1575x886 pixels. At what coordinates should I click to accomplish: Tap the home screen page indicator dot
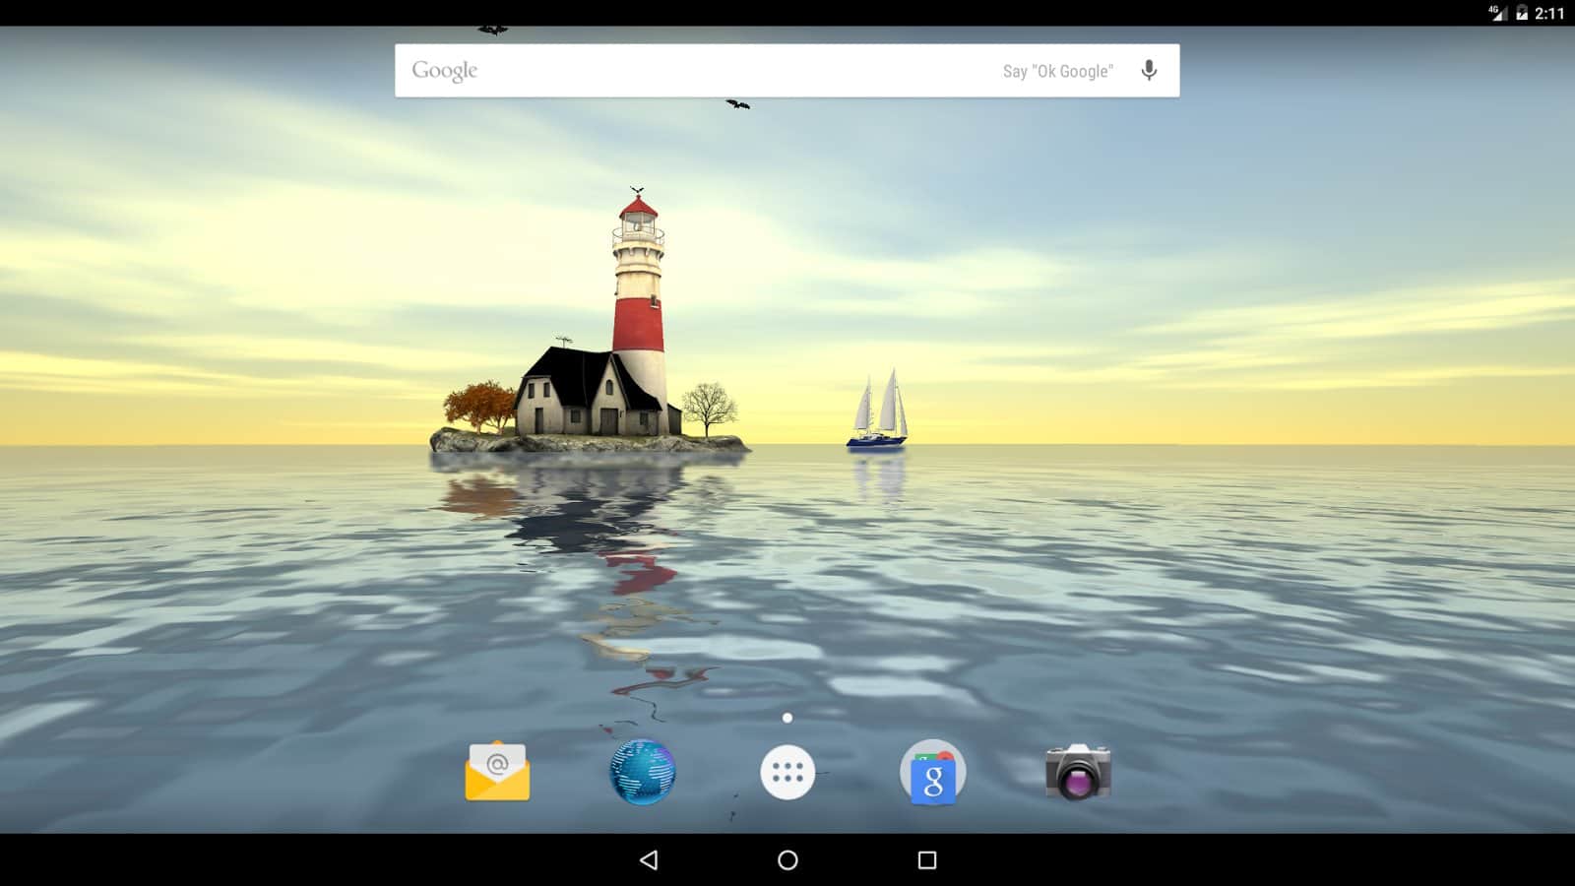(787, 718)
